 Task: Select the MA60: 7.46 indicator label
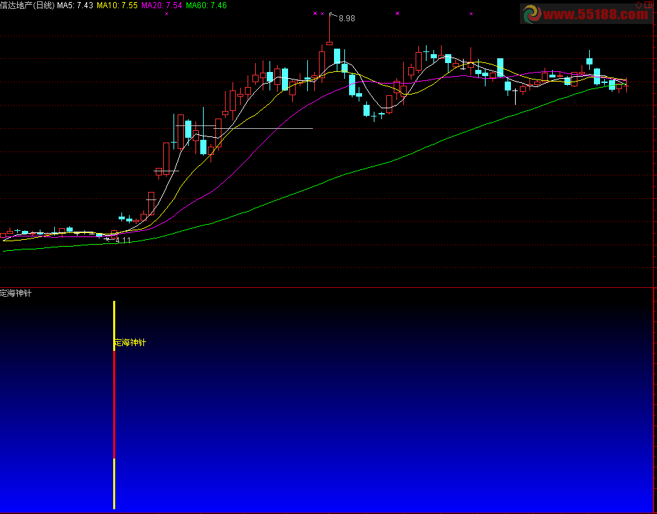(x=206, y=5)
